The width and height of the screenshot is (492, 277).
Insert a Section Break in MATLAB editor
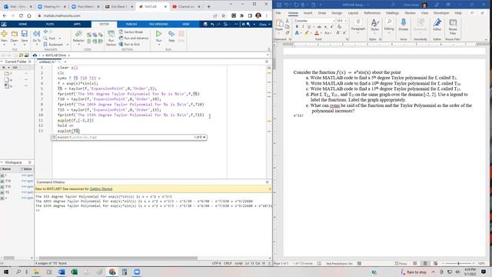(131, 32)
